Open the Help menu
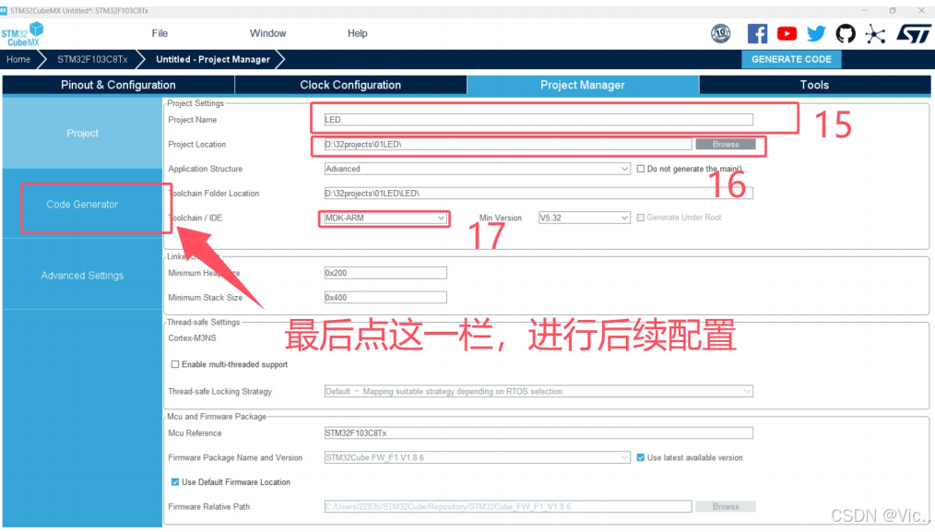 [357, 33]
